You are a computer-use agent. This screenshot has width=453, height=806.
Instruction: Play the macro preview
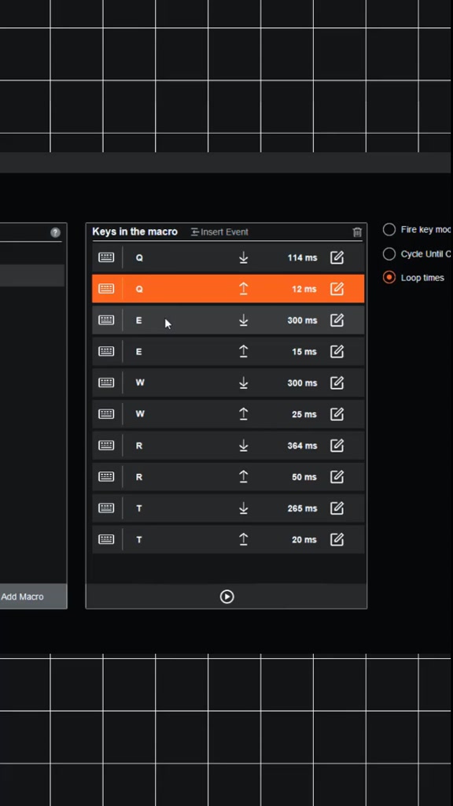(226, 597)
